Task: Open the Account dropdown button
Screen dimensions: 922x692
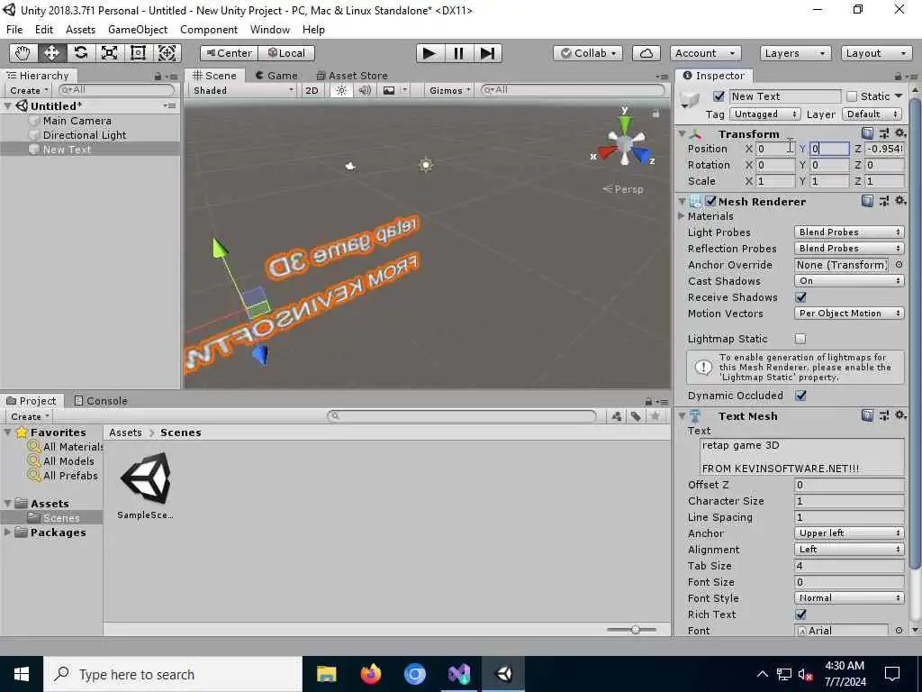Action: (x=705, y=53)
